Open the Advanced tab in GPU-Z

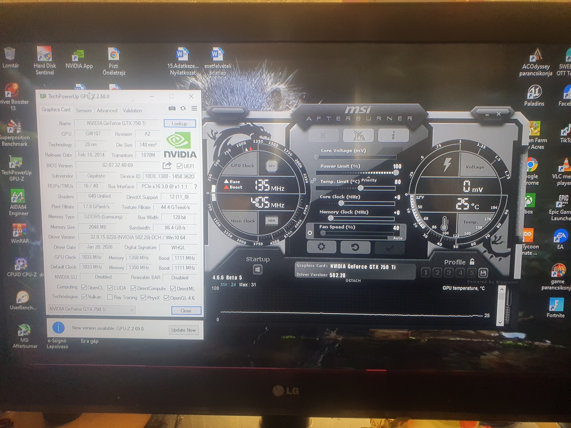pyautogui.click(x=107, y=110)
